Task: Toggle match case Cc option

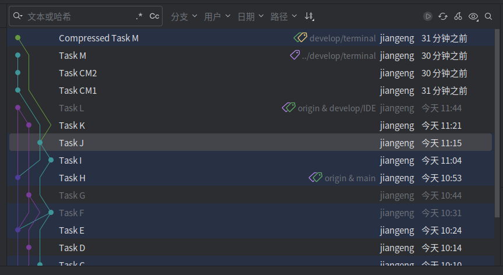Action: (154, 16)
